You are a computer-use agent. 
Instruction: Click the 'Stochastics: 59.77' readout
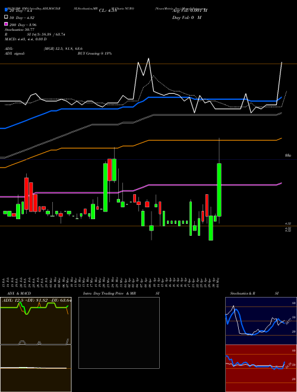20,30
